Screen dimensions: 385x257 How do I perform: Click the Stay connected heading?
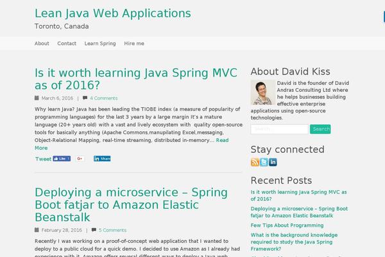(287, 150)
